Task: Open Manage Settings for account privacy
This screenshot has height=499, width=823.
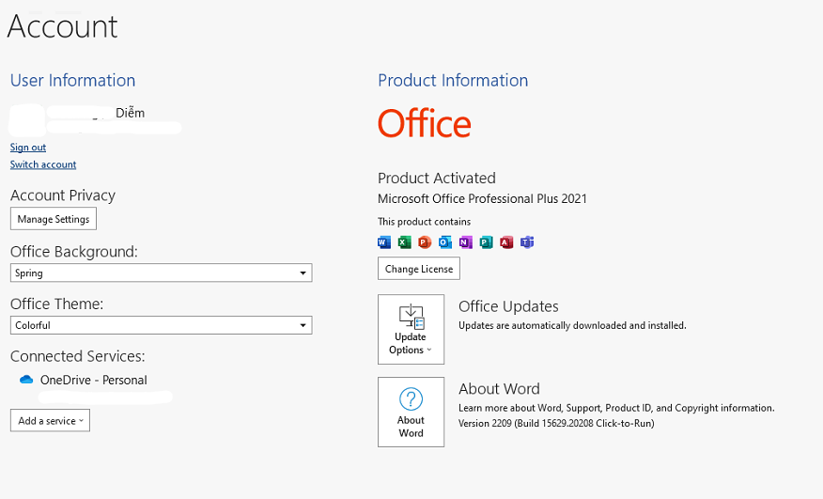Action: 54,219
